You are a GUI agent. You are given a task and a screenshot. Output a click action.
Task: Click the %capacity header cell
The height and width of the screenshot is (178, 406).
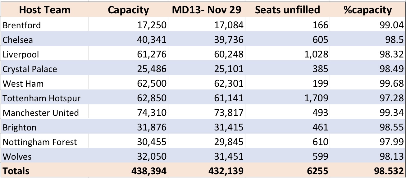pos(367,10)
